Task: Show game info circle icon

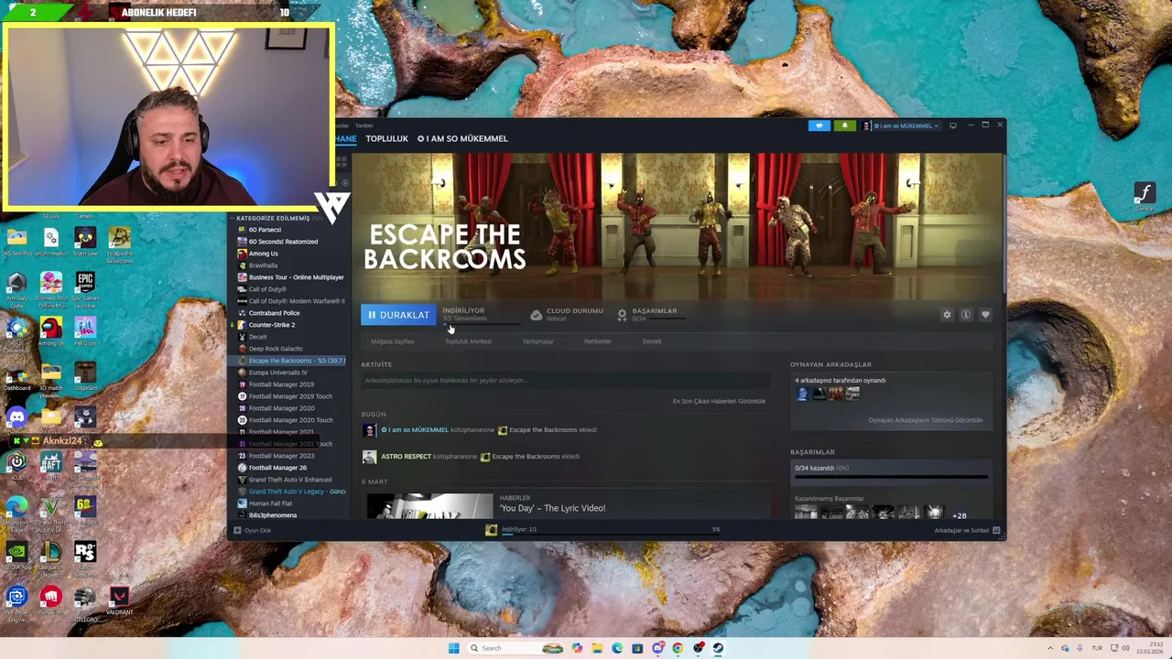Action: [965, 315]
